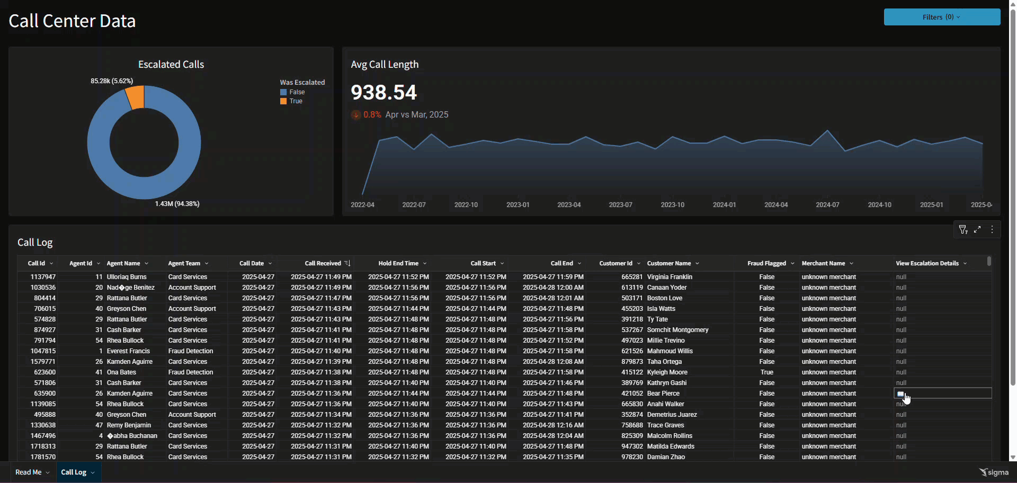Viewport: 1017px width, 483px height.
Task: Expand the Fraud Flagged column menu
Action: pos(792,263)
